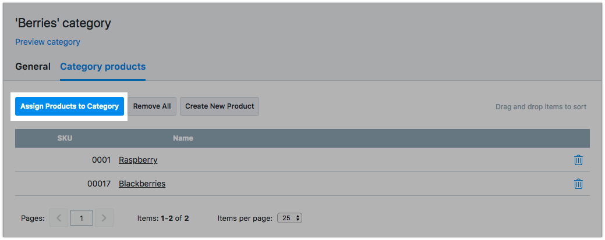
Task: Click the Create New Product button
Action: tap(220, 106)
